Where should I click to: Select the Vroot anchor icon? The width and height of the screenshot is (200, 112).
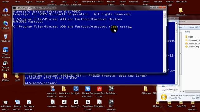pos(76,91)
